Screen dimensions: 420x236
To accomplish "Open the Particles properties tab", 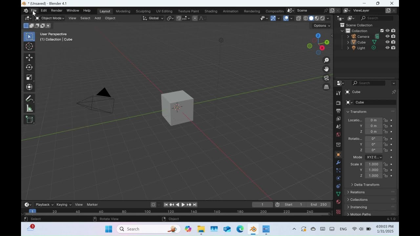I will pos(338,170).
